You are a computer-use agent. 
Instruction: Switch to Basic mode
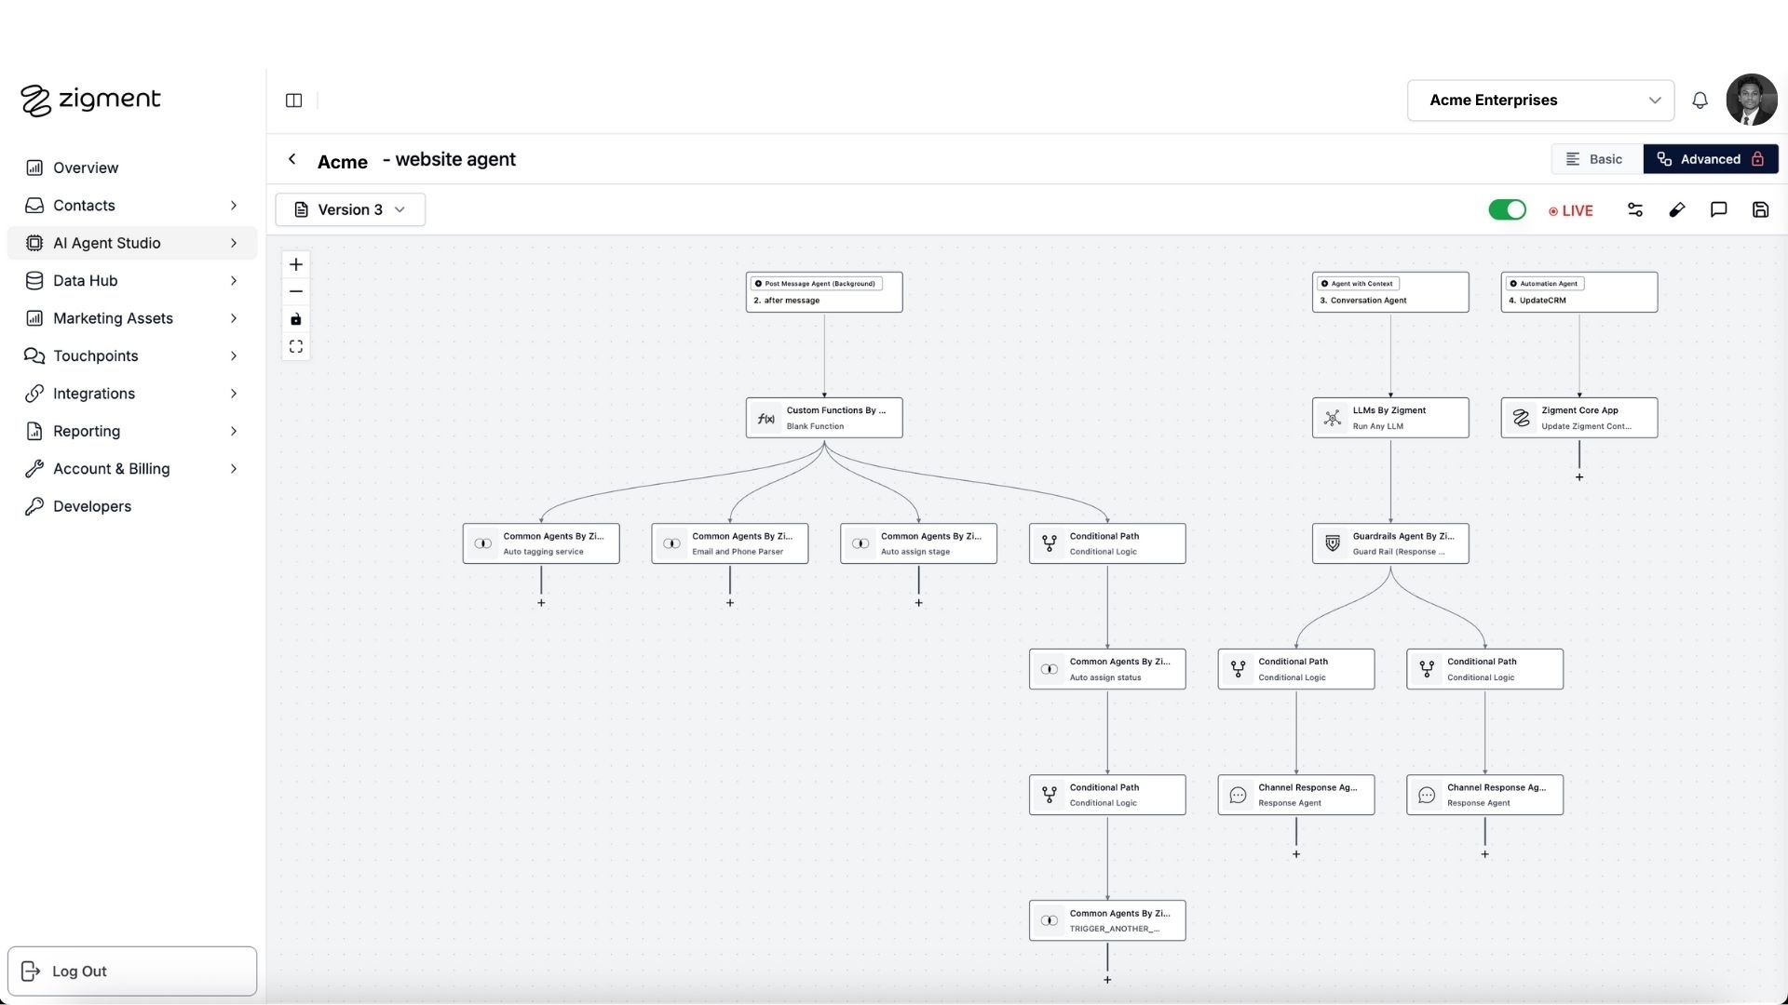pyautogui.click(x=1596, y=159)
